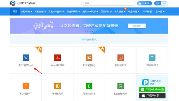Expand the 思维导图 menu

pos(134,11)
